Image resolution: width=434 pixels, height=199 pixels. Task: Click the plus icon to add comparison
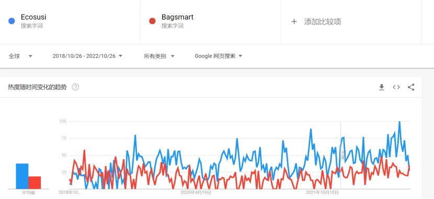coord(294,21)
